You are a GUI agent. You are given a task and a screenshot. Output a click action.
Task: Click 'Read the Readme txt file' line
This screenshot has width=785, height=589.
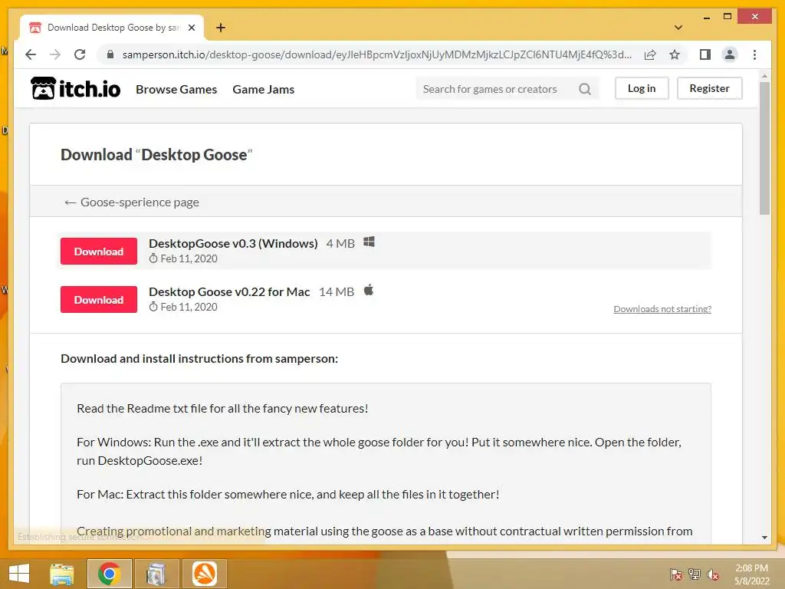click(222, 408)
